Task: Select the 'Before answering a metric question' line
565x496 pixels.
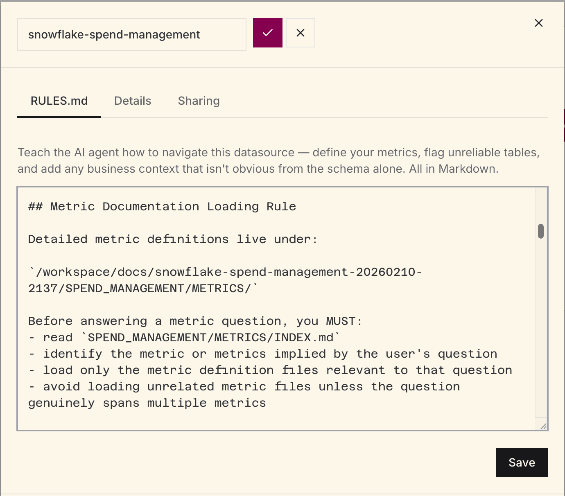Action: (194, 321)
